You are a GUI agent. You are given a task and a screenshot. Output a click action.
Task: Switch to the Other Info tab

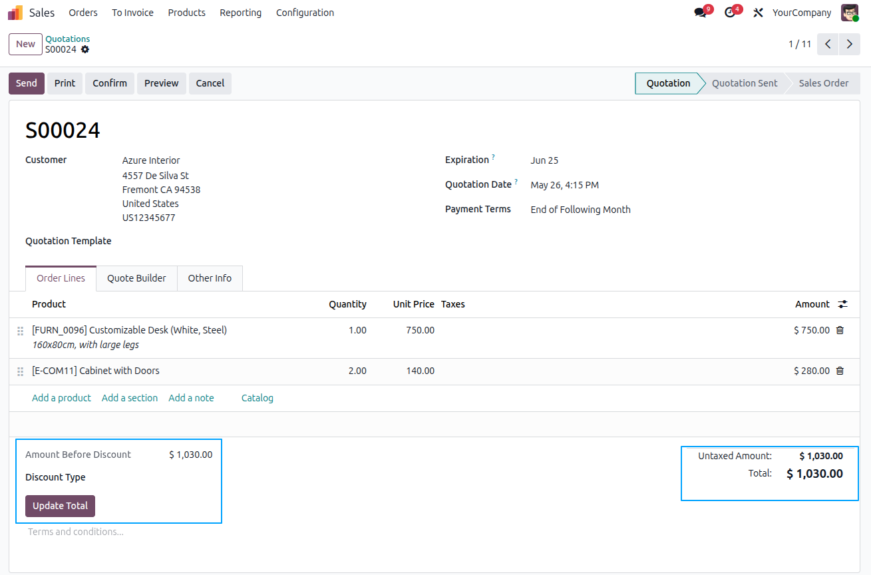tap(210, 278)
